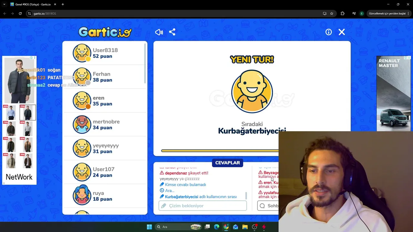Click the CEVAPLAR header label
This screenshot has width=413, height=232.
click(227, 163)
